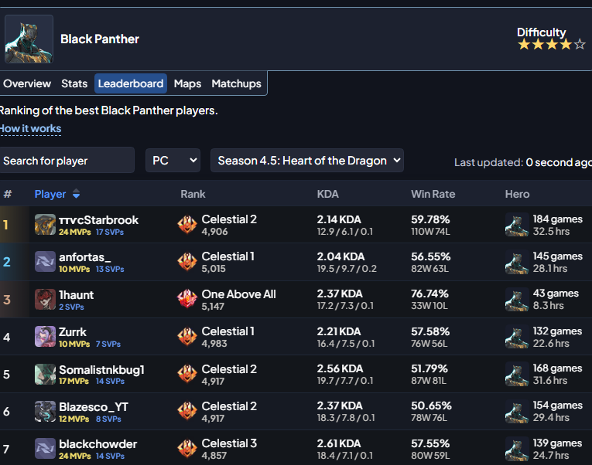Image resolution: width=592 pixels, height=465 pixels.
Task: Click 1haunt's 2 SVPs label
Action: pos(71,307)
